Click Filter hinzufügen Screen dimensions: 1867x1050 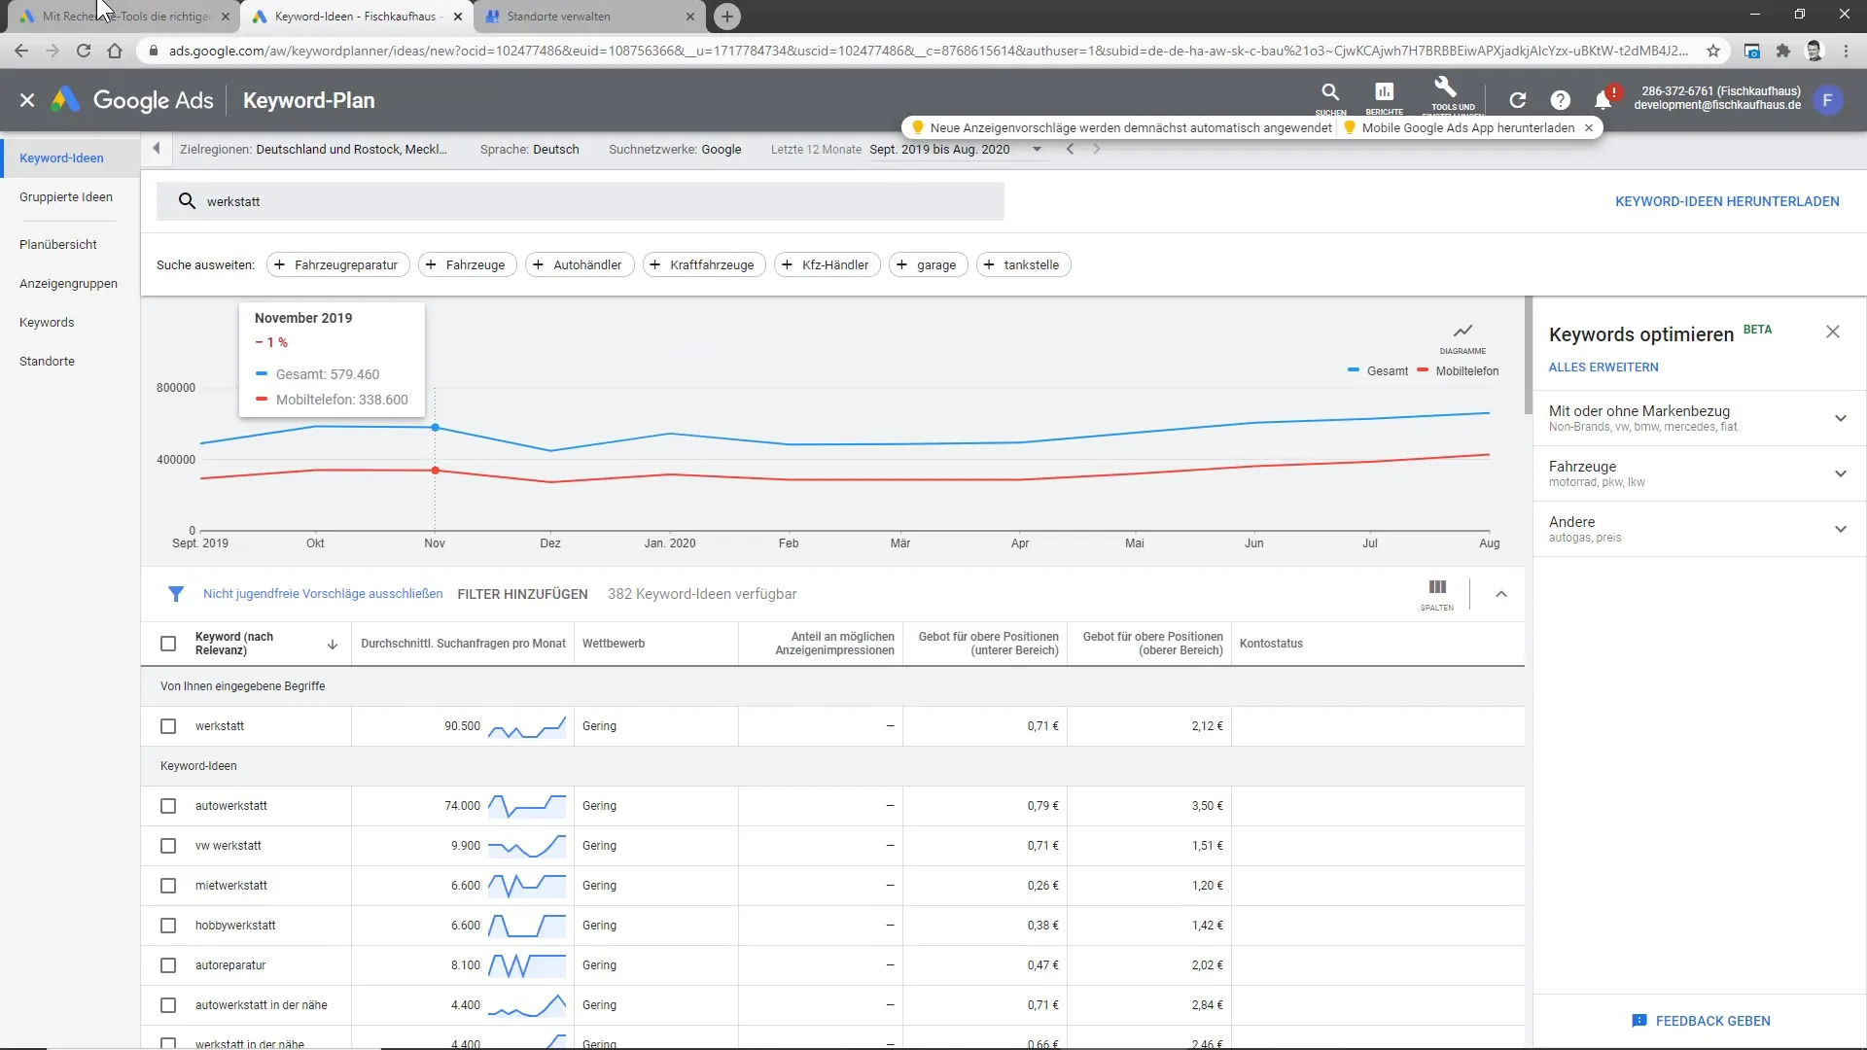click(x=522, y=594)
